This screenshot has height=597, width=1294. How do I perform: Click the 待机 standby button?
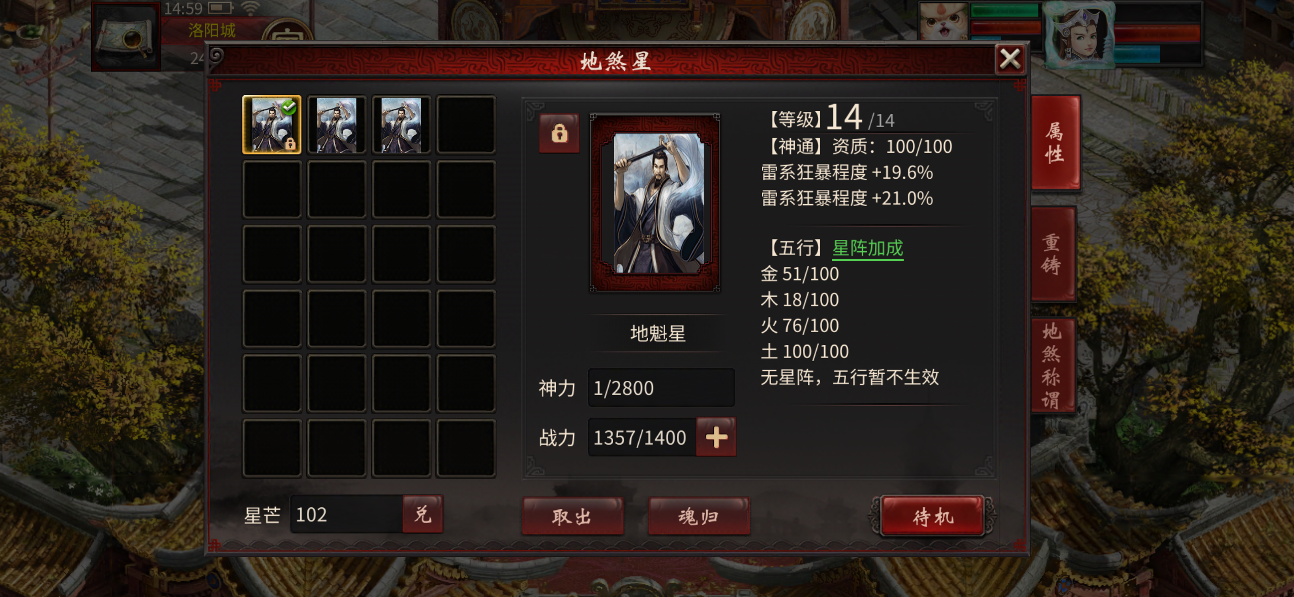click(x=933, y=516)
